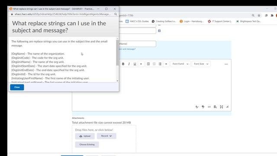Toggle Italic formatting in the message editor

tap(129, 64)
